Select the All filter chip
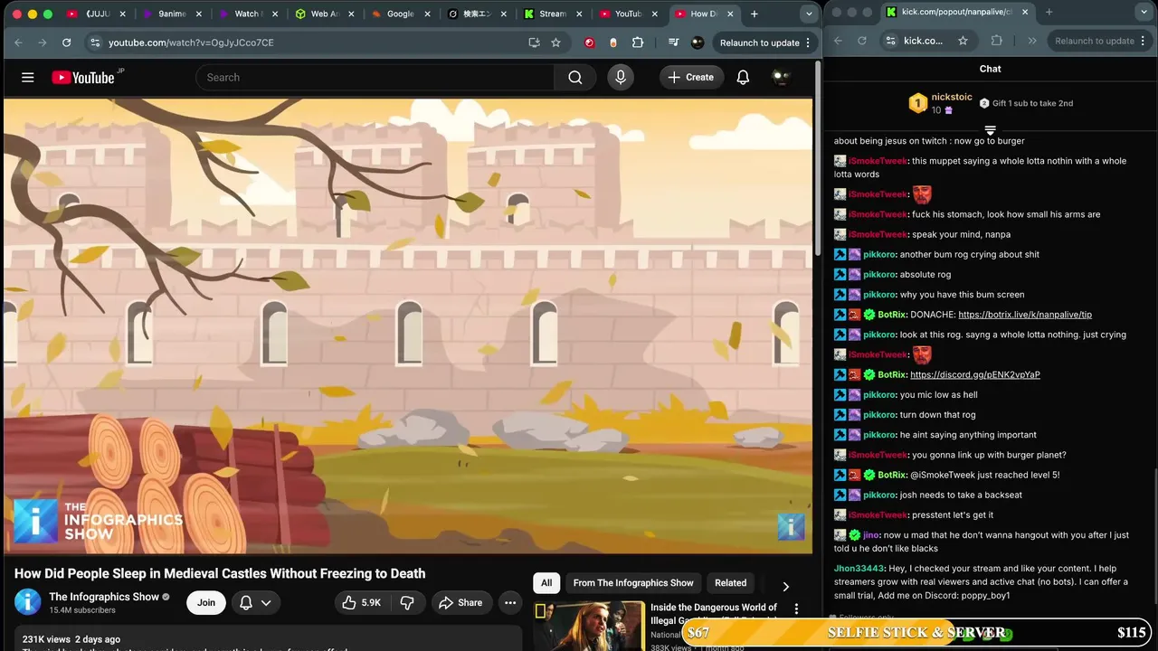The image size is (1158, 651). (546, 583)
